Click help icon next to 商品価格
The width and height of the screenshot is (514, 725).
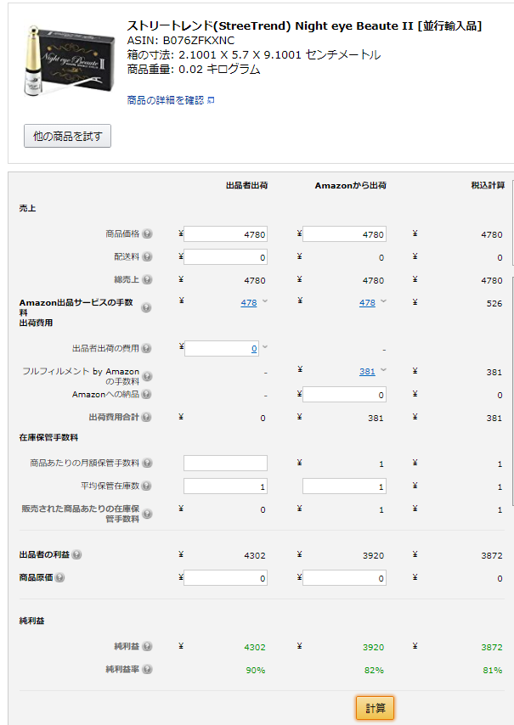(148, 234)
